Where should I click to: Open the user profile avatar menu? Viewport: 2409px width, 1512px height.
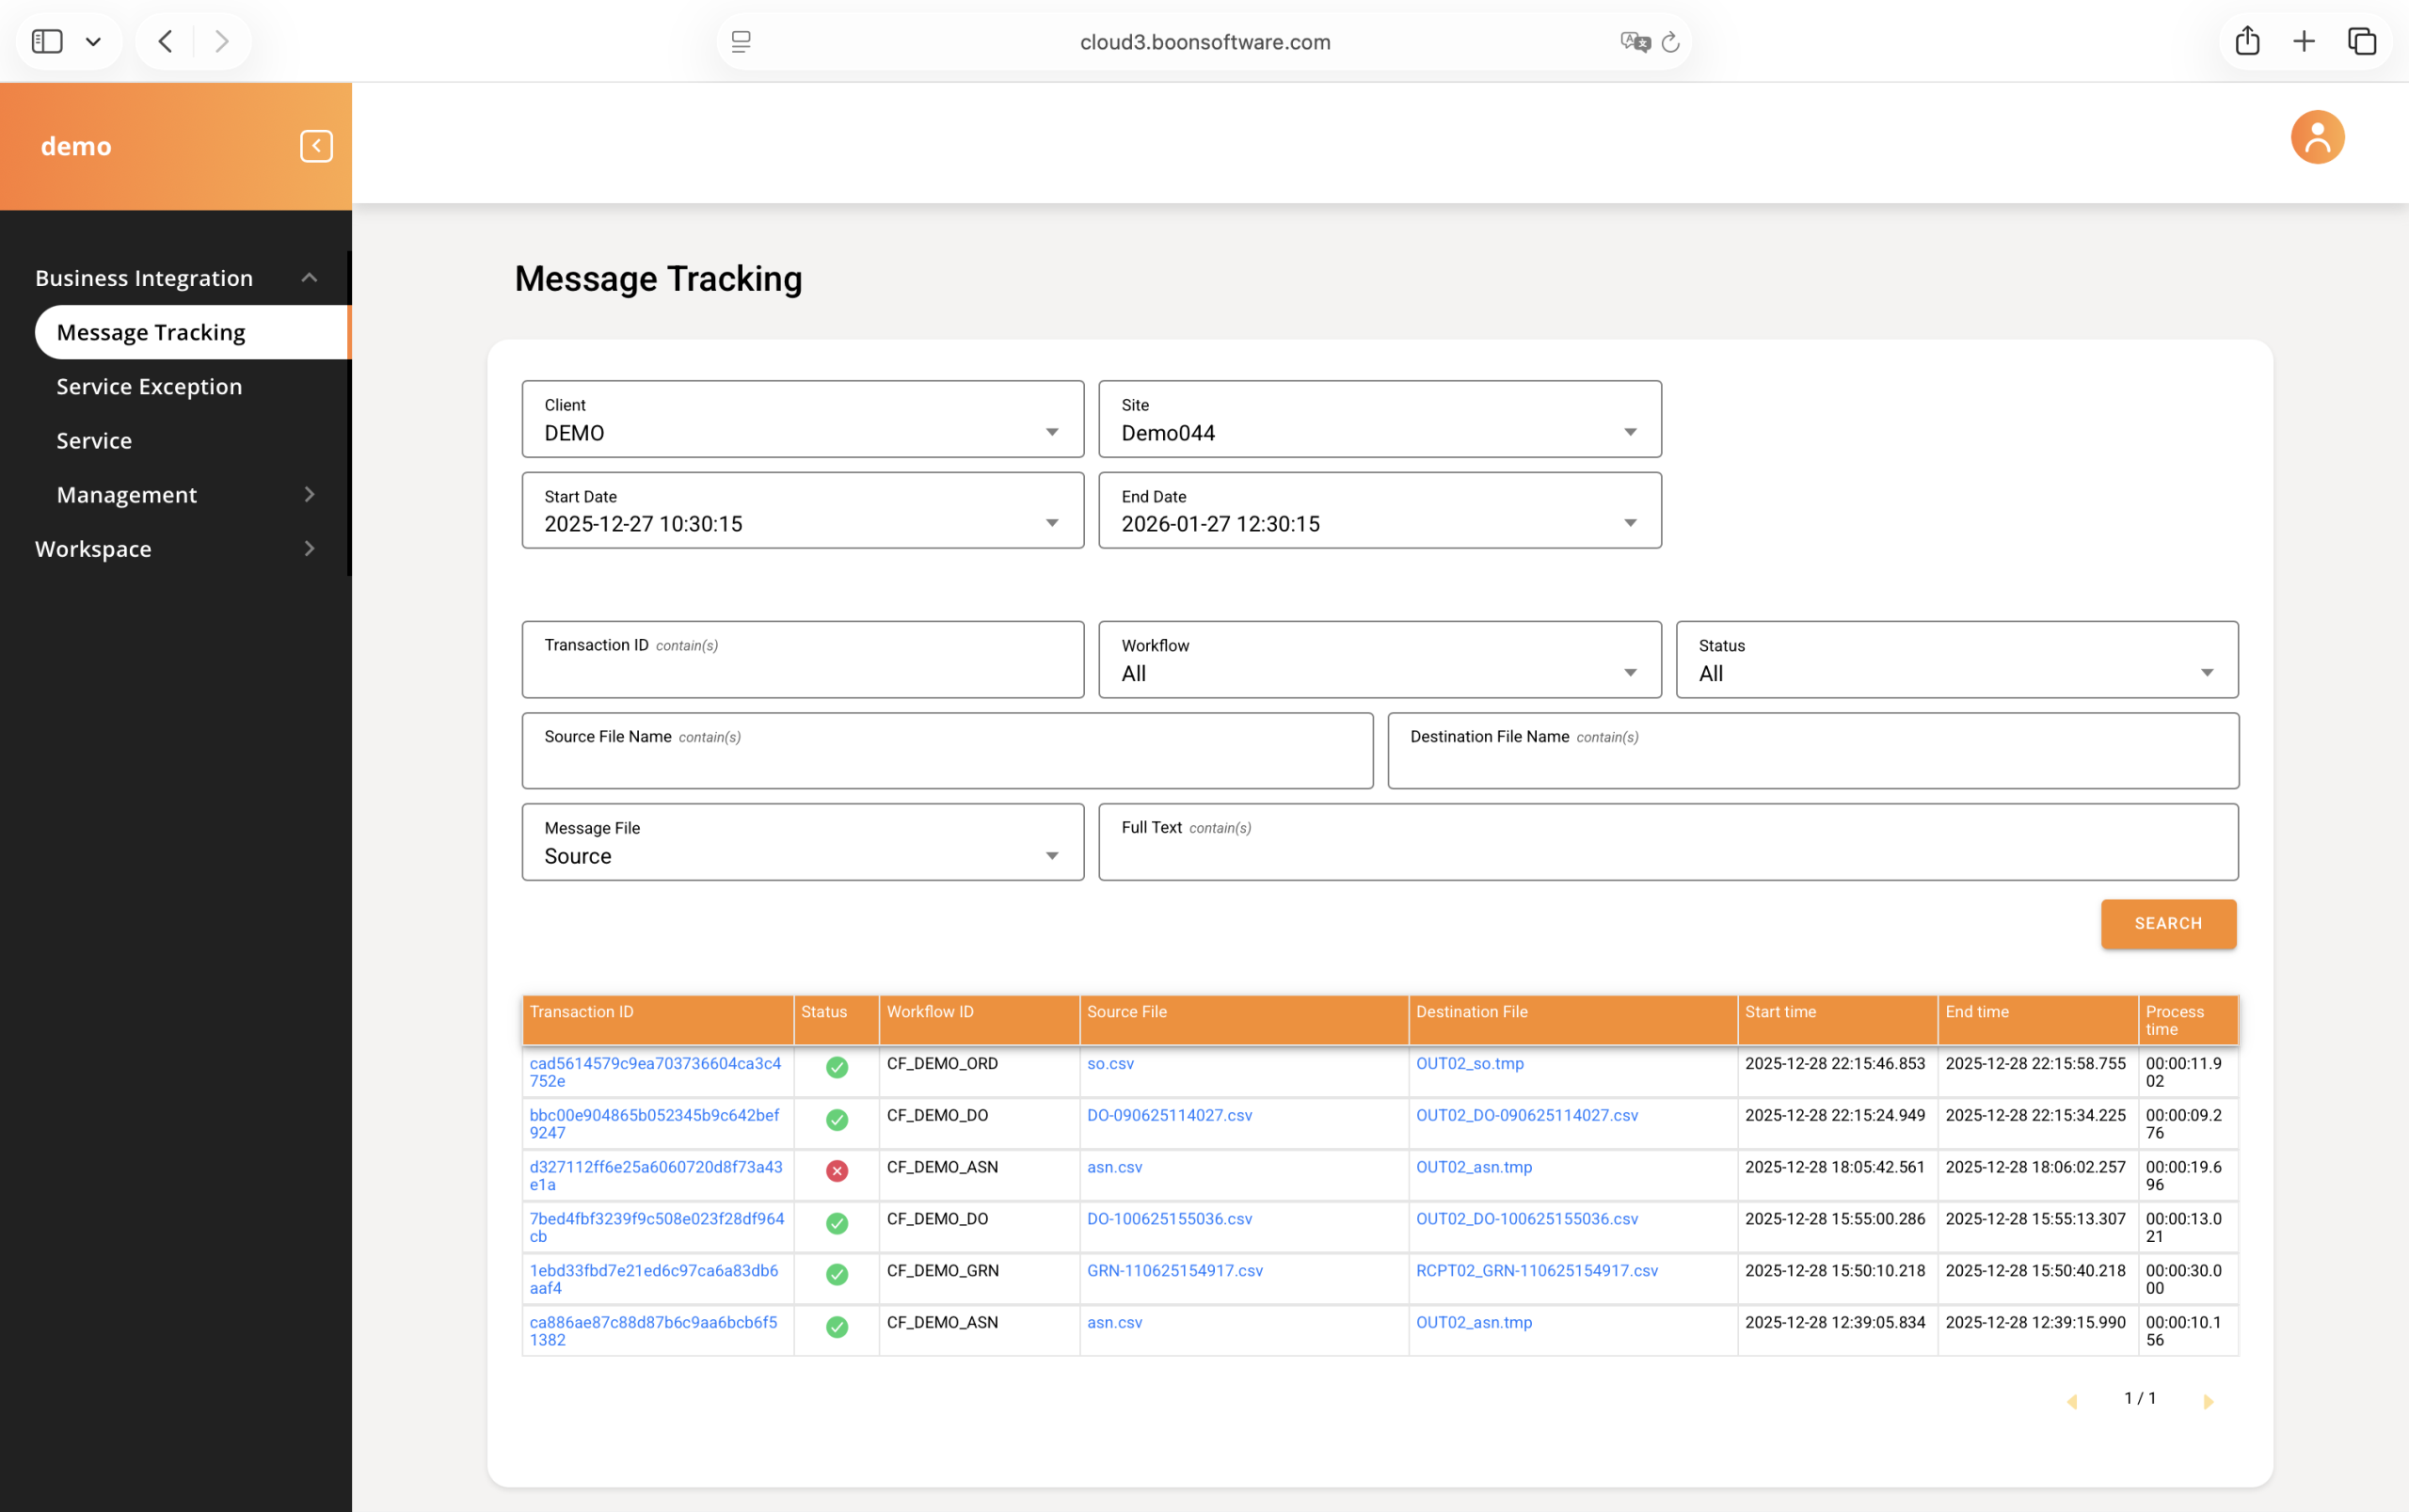pos(2317,137)
